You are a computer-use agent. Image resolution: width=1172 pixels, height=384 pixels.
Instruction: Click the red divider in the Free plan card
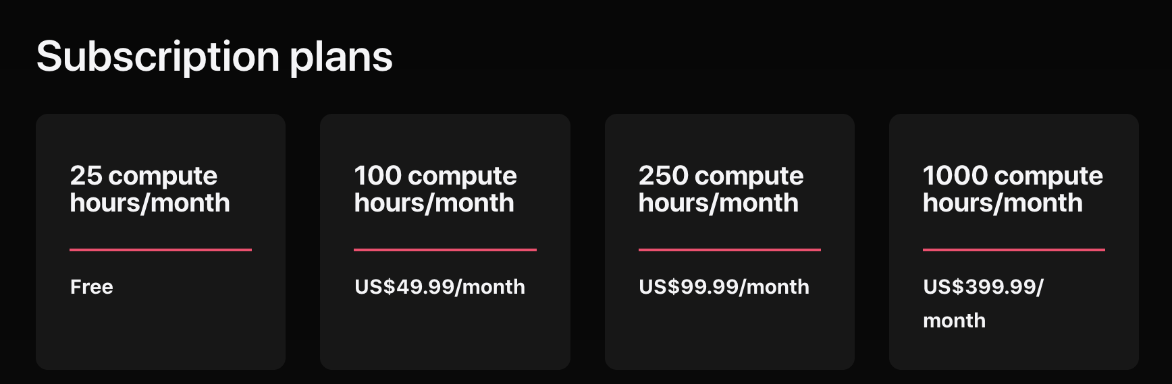pos(161,250)
